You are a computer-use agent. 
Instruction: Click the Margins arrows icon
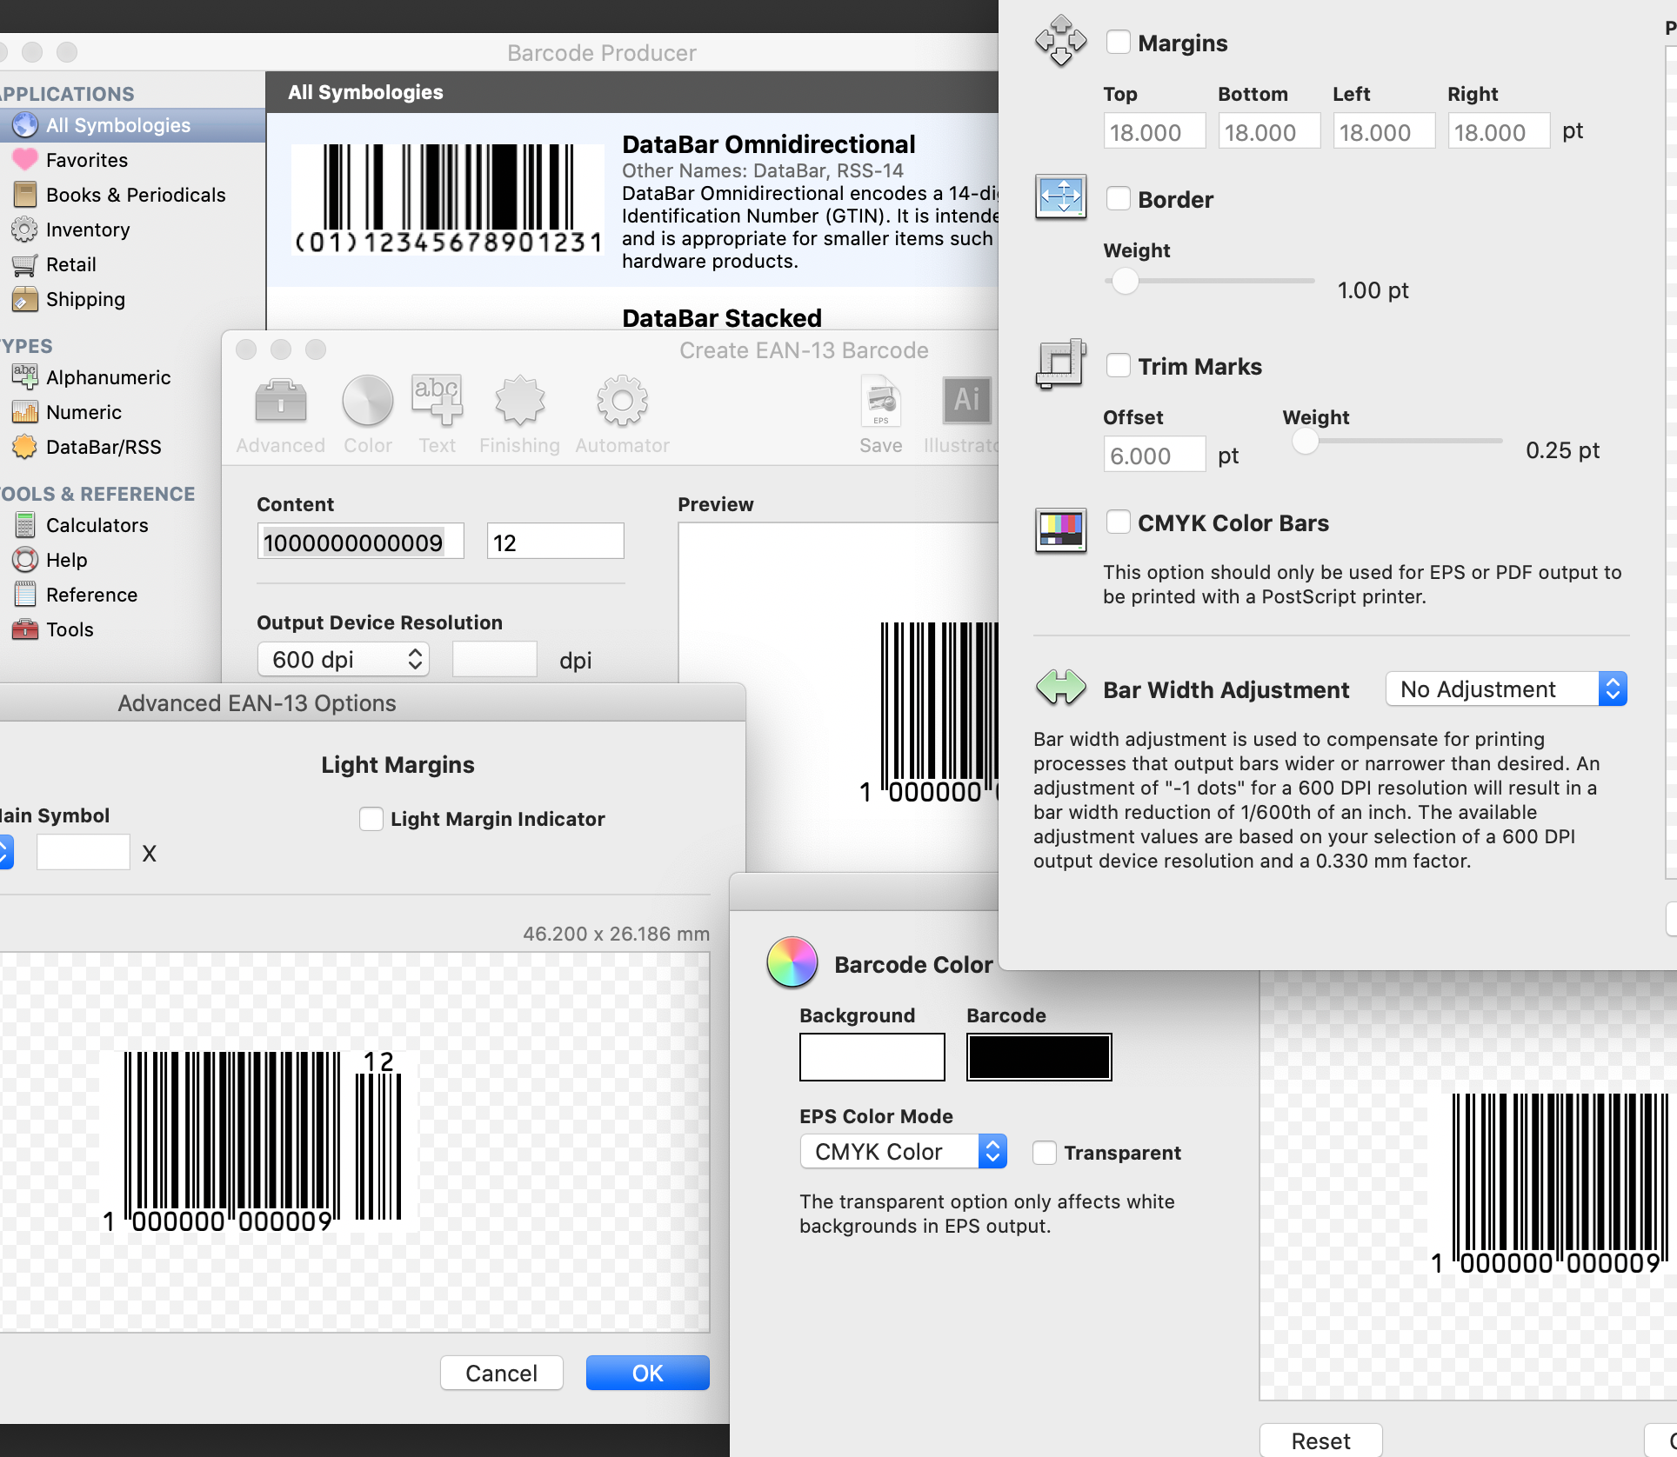(x=1060, y=41)
